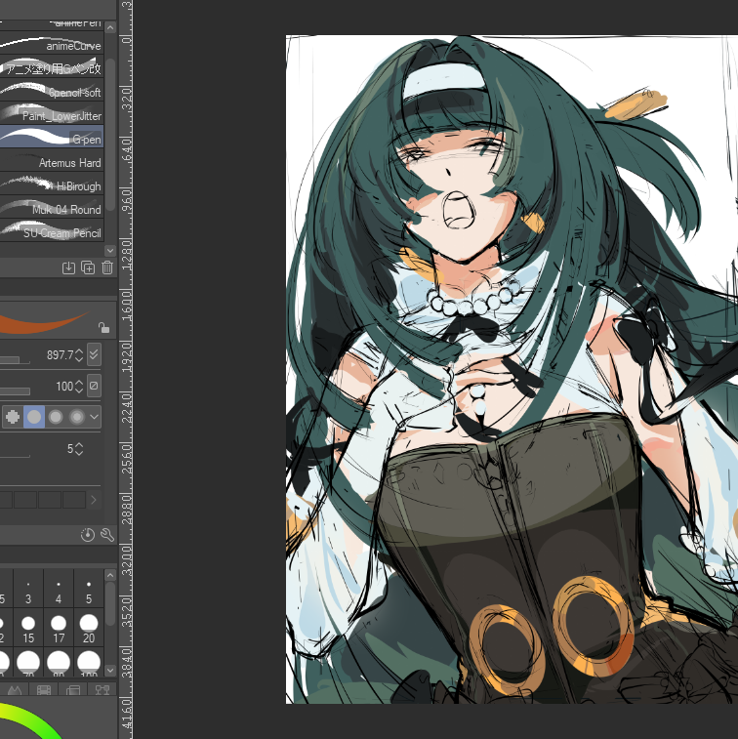Viewport: 738px width, 739px height.
Task: Click the duplicate sub tool icon
Action: pos(88,267)
